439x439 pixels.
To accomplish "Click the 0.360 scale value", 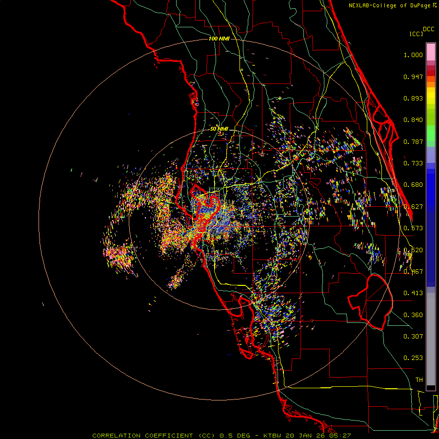I will click(413, 315).
